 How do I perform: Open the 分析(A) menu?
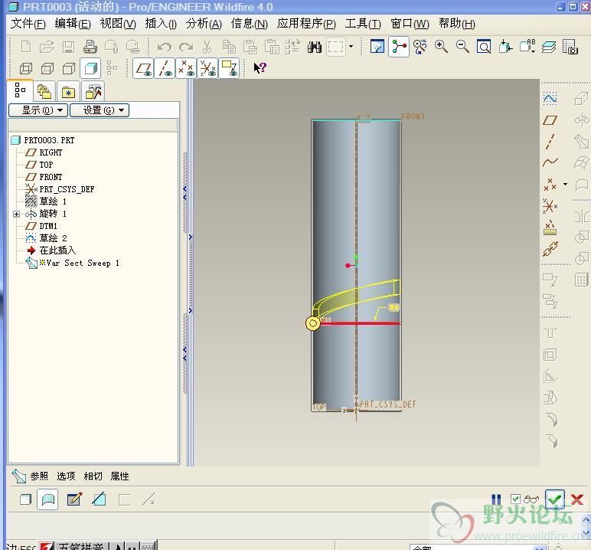204,24
